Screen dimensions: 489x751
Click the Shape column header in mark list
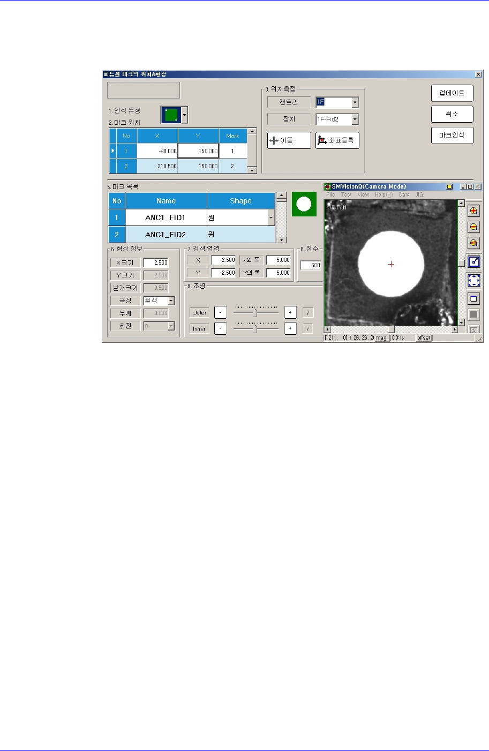coord(240,201)
